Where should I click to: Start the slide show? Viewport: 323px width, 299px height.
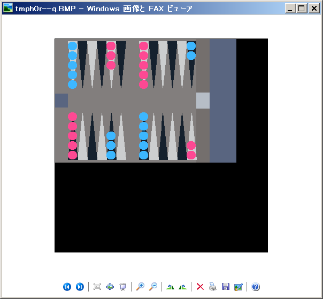pyautogui.click(x=123, y=287)
